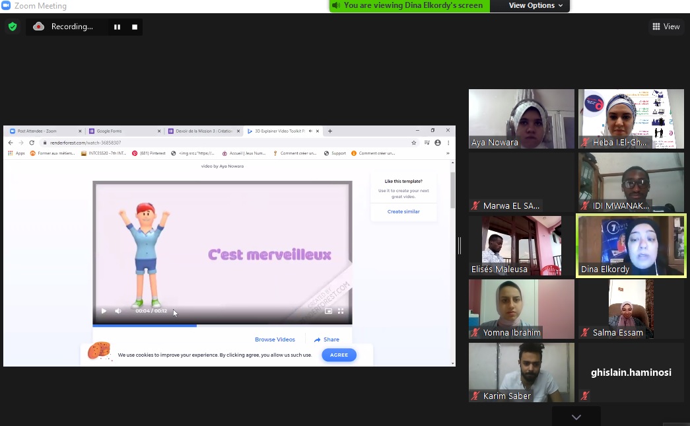Select Dina Elkordy's video thumbnail
This screenshot has width=690, height=426.
(x=631, y=244)
